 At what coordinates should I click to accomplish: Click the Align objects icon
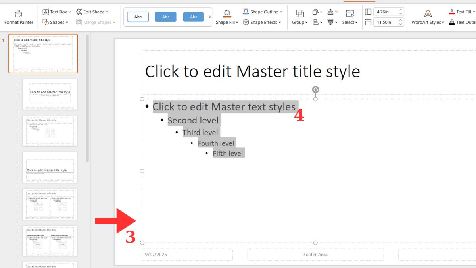[x=315, y=22]
